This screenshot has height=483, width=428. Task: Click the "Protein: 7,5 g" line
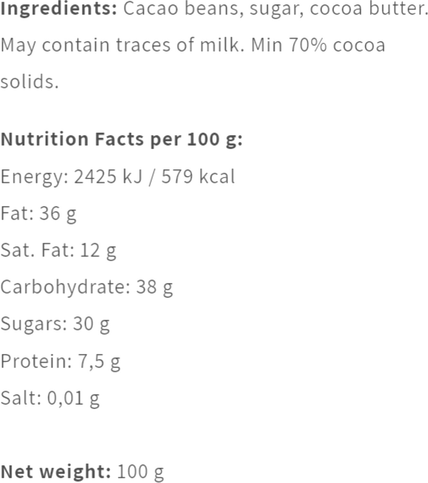(x=60, y=361)
